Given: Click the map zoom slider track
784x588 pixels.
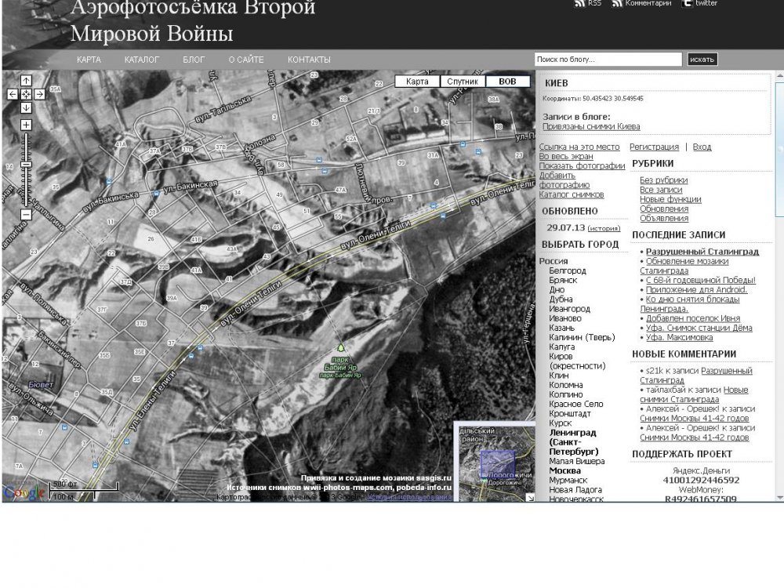Looking at the screenshot, I should click(26, 170).
